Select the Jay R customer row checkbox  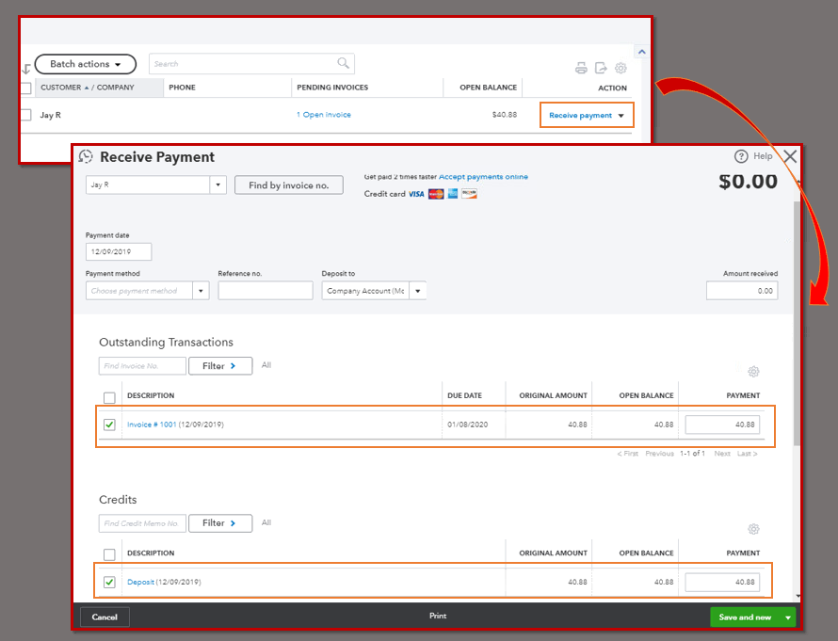[25, 115]
